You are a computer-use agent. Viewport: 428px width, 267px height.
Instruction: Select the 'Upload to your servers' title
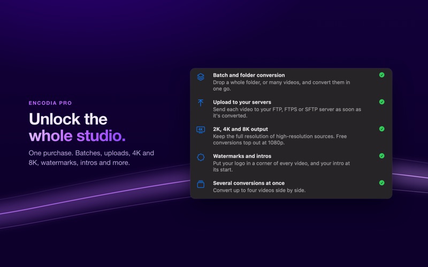pyautogui.click(x=242, y=102)
